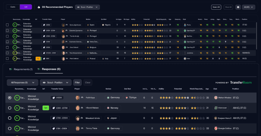Click the Germany nation tag for Fatih Kaya
261x136 pixels.
click(x=113, y=98)
